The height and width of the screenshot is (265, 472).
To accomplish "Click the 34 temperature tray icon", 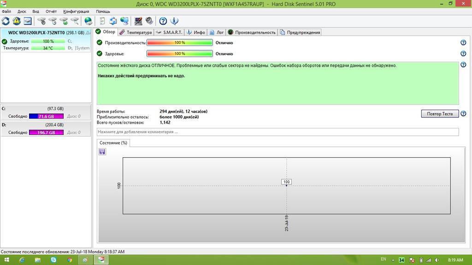I will coord(401,260).
